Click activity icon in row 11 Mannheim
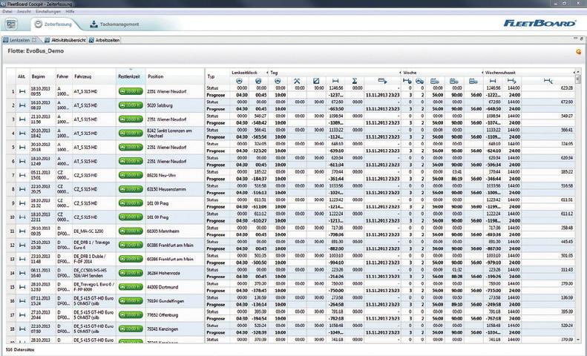The image size is (587, 356). click(x=22, y=231)
